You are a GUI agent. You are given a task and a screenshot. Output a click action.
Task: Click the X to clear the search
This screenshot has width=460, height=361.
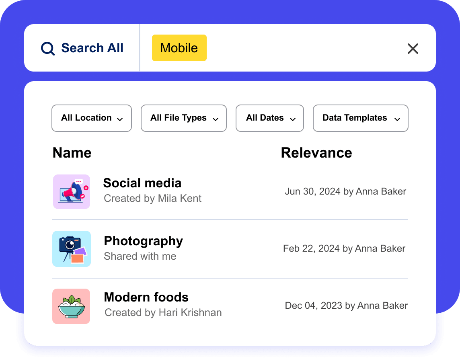[413, 48]
